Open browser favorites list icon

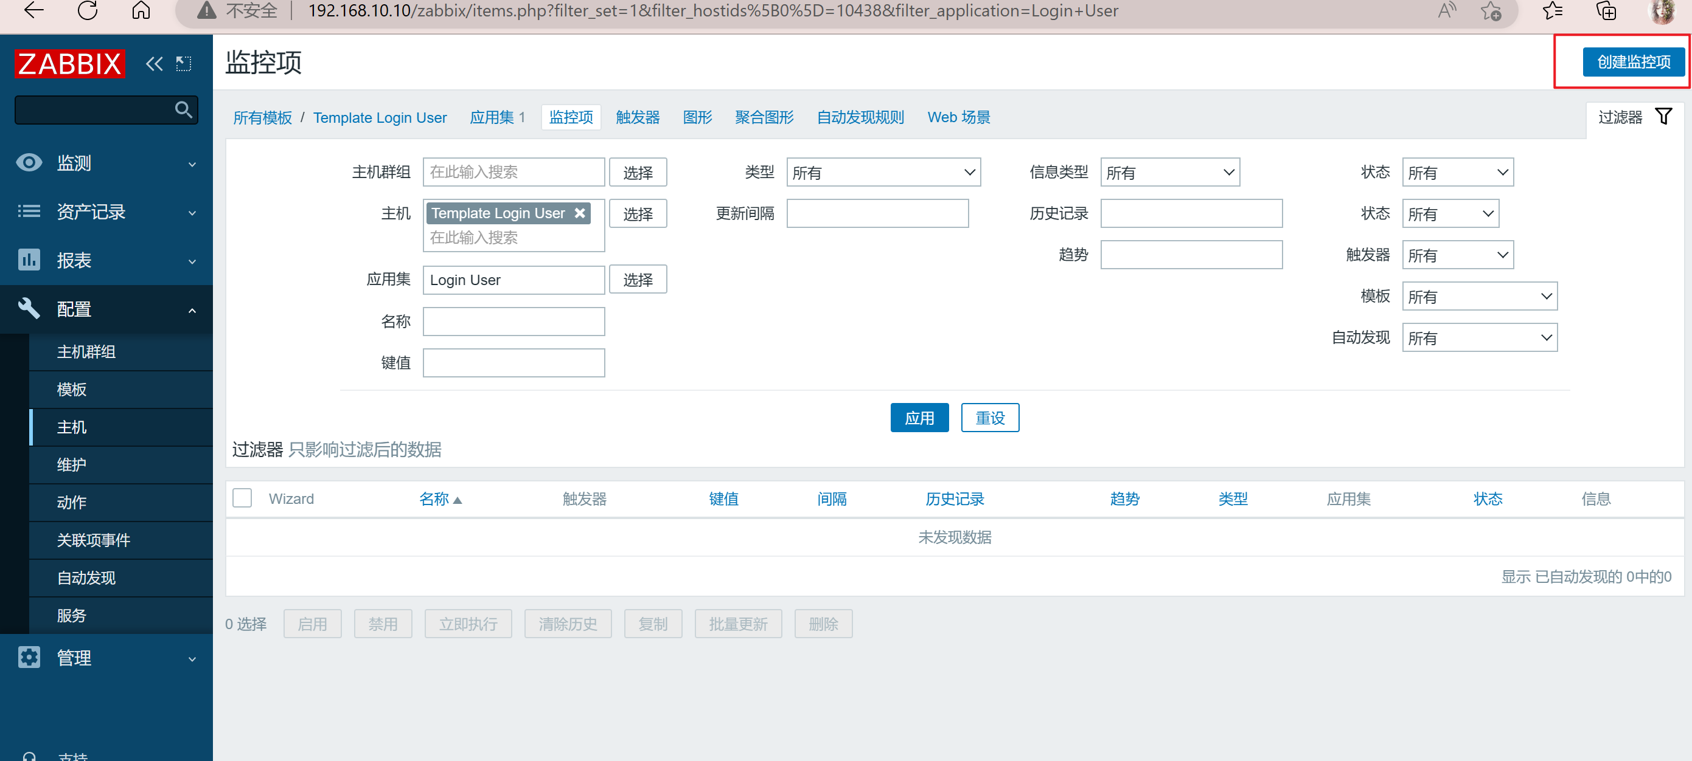click(1553, 10)
